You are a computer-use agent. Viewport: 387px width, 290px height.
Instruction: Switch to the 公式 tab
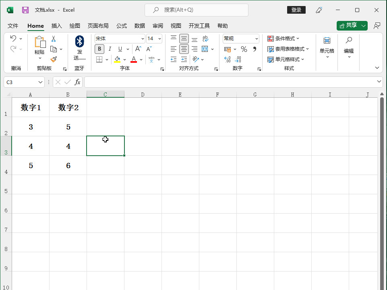(122, 26)
